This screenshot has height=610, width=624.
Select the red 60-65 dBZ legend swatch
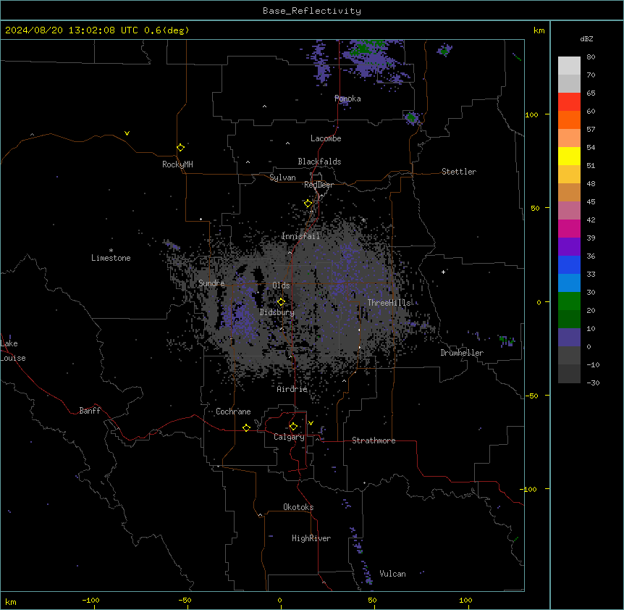pos(569,102)
